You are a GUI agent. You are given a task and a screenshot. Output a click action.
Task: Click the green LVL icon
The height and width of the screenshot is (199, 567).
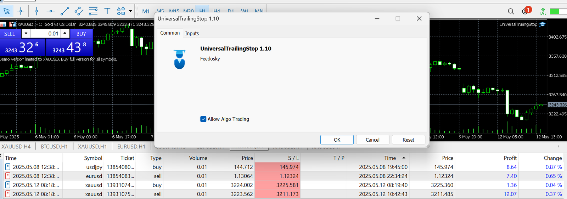coord(543,11)
